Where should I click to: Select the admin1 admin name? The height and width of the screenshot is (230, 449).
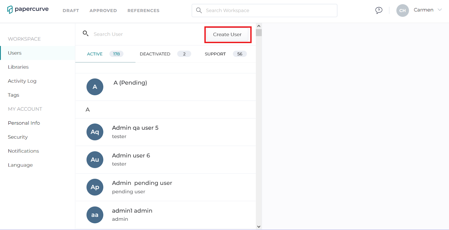132,211
